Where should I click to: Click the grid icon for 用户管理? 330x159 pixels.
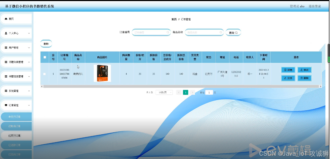(6, 48)
